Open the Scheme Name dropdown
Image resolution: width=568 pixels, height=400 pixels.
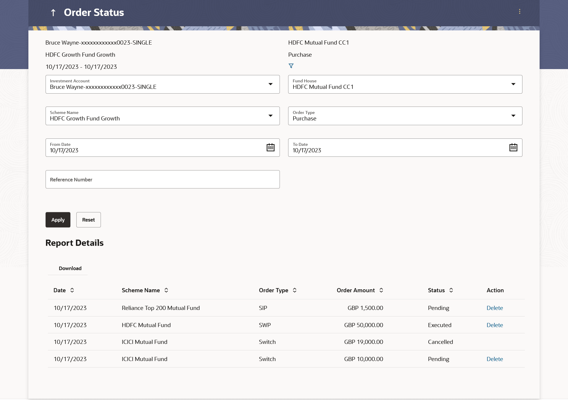coord(270,116)
